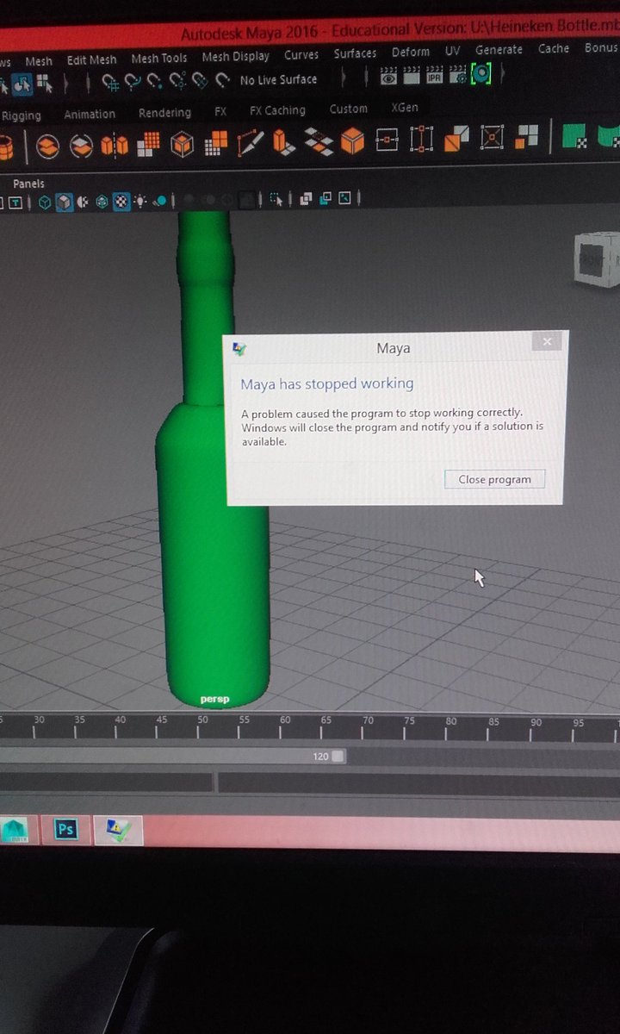
Task: Toggle Snap to projected center
Action: (x=177, y=81)
